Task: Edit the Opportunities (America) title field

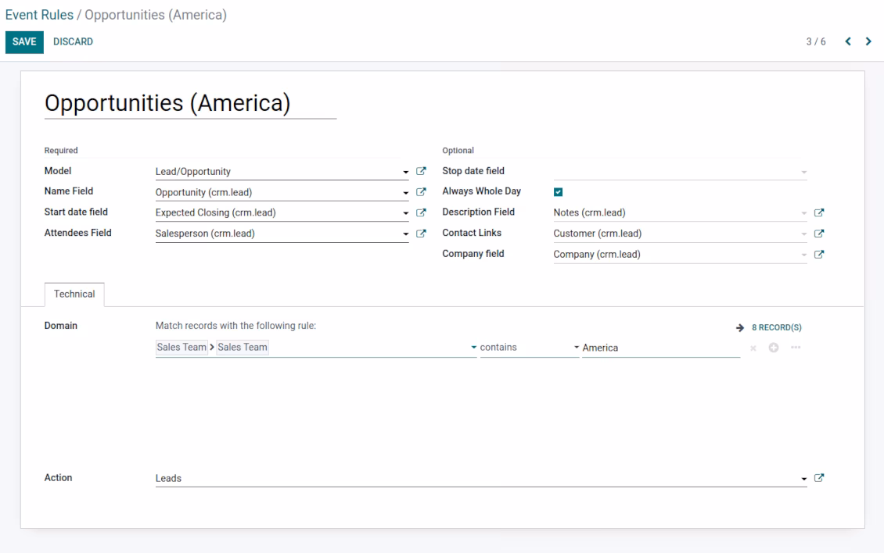Action: click(x=191, y=104)
